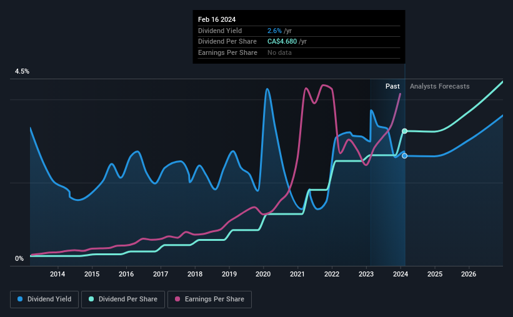Click the CA$4.680 Dividend Per Share value
Screen dimensions: 513x317
point(282,42)
